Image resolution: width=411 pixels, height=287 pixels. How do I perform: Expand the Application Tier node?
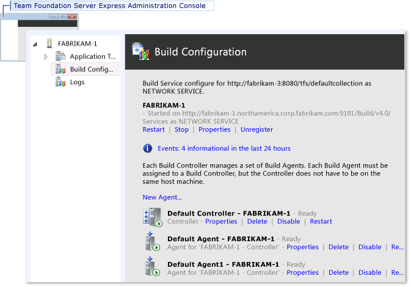click(46, 57)
